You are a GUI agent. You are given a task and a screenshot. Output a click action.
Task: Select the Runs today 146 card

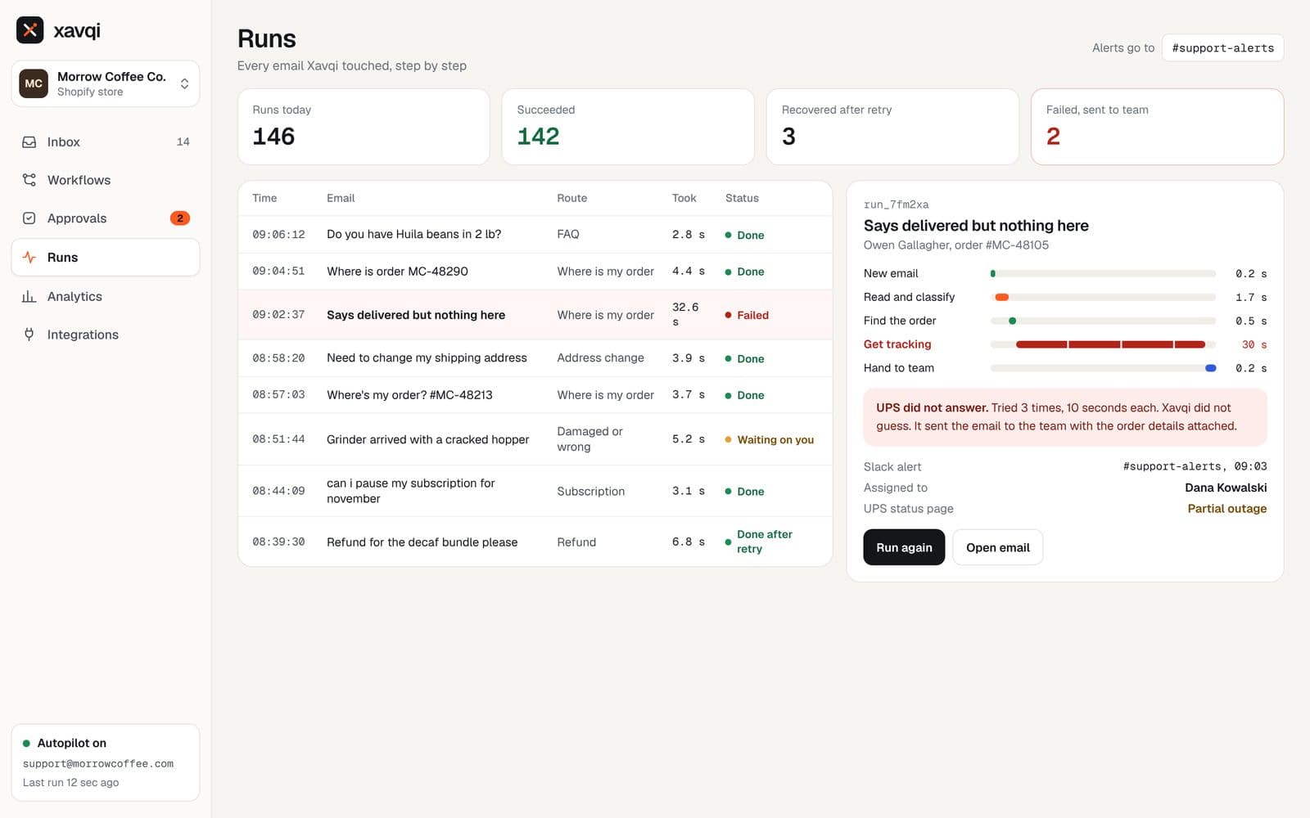pos(364,127)
